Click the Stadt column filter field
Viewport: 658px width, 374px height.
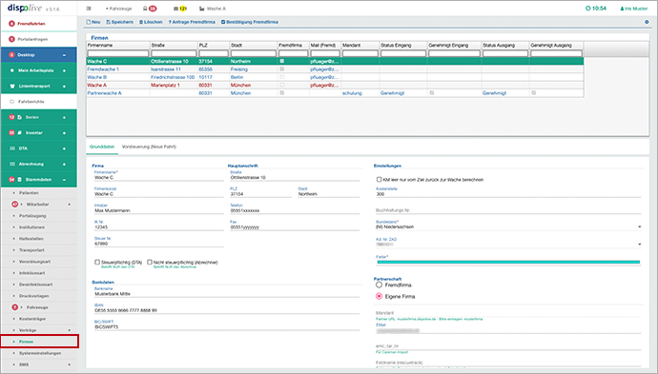tap(254, 53)
